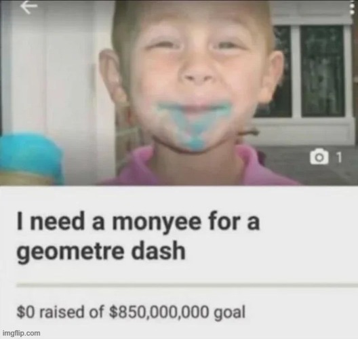Click the word "monyee" in the title
This screenshot has width=358, height=339.
[x=156, y=223]
